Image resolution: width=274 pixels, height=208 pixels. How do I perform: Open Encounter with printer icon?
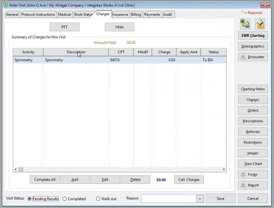[x=253, y=57]
